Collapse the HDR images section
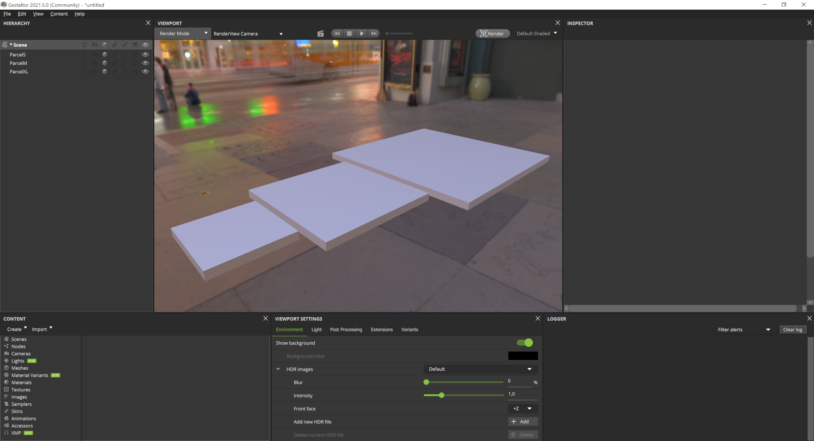 (278, 369)
